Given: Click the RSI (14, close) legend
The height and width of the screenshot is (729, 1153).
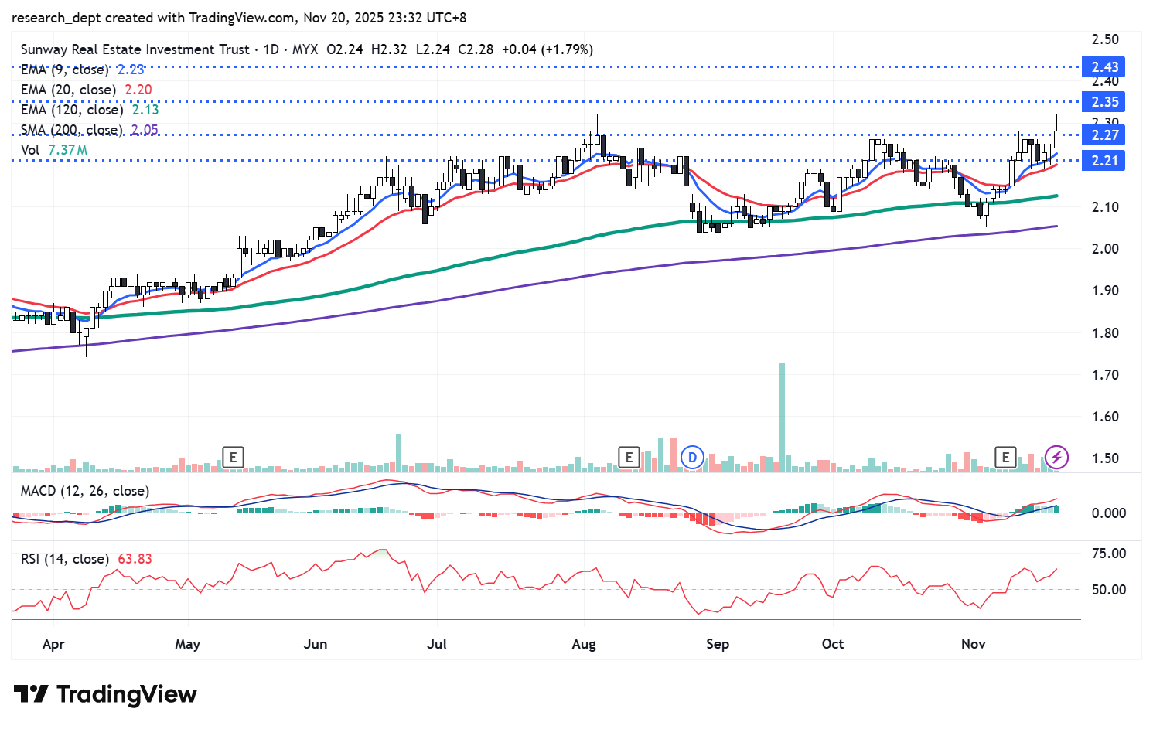Looking at the screenshot, I should (x=65, y=559).
